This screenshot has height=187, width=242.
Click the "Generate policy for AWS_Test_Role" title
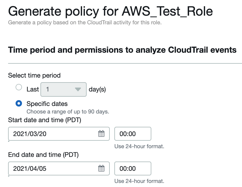pyautogui.click(x=110, y=12)
